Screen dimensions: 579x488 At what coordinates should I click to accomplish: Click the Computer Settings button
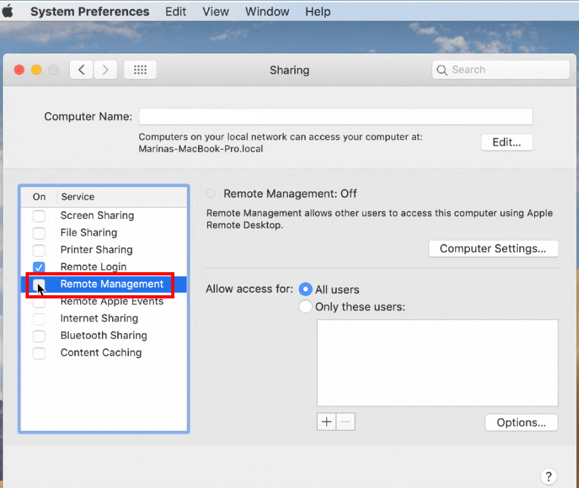click(492, 248)
